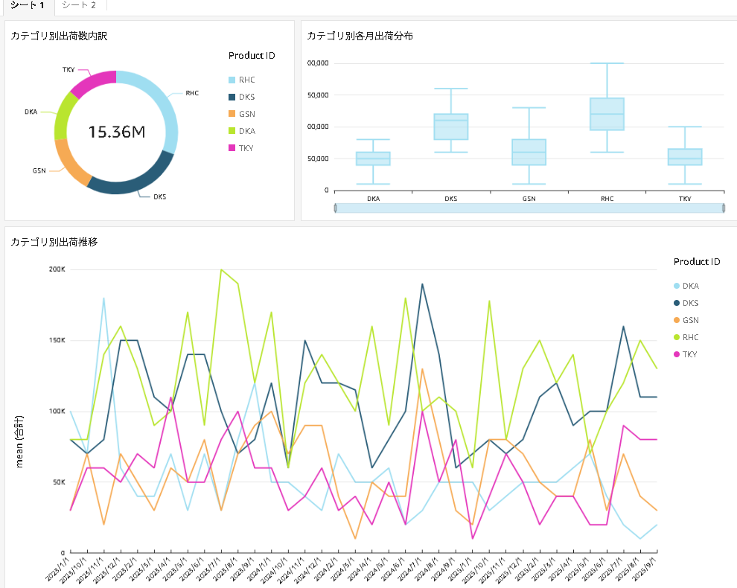Click the box plot horizontal scrollbar track

[529, 208]
